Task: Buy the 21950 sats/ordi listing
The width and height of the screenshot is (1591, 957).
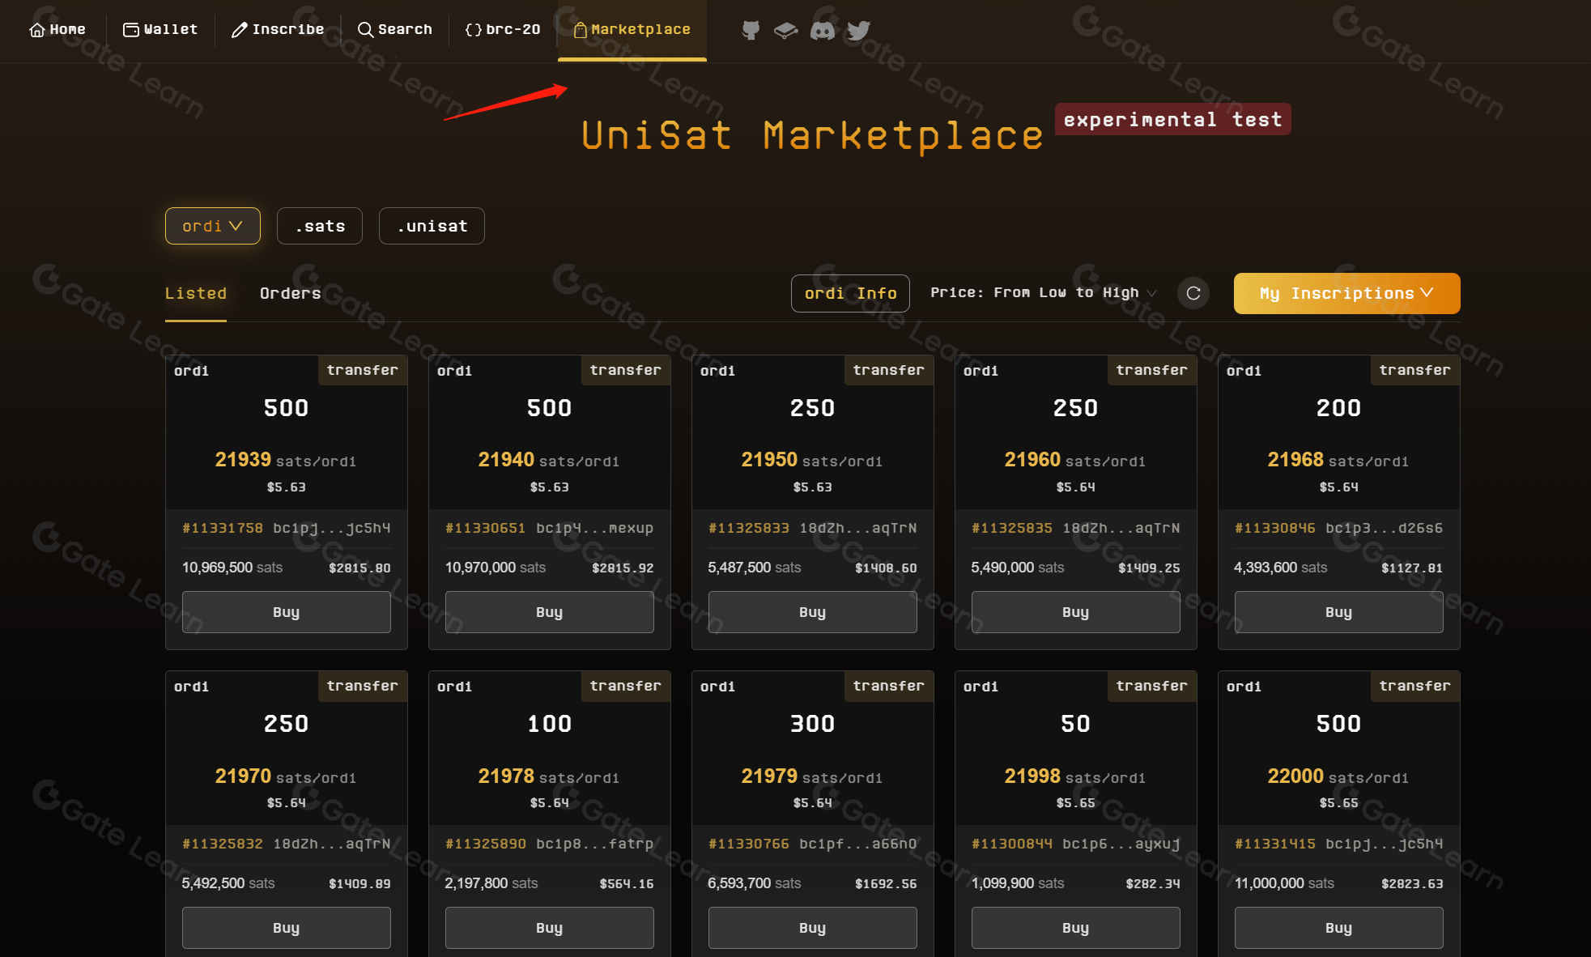Action: pyautogui.click(x=813, y=612)
